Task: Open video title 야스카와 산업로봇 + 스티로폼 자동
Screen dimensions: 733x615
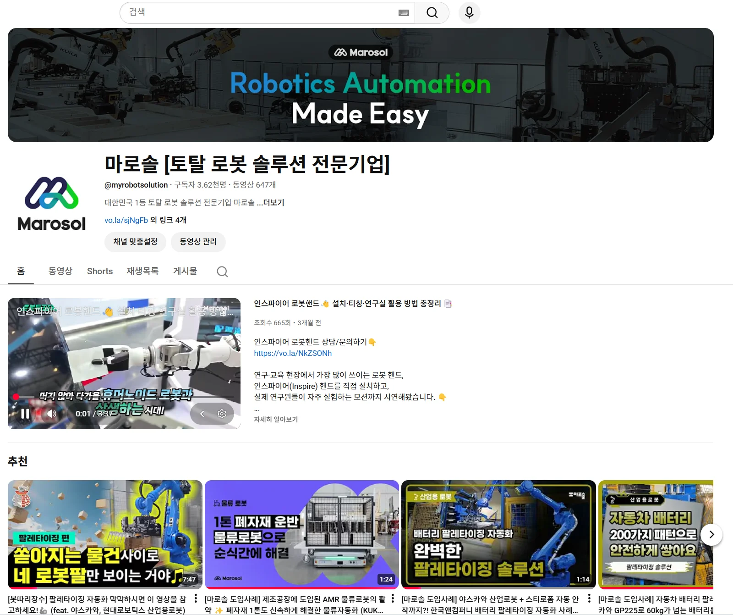Action: 490,604
